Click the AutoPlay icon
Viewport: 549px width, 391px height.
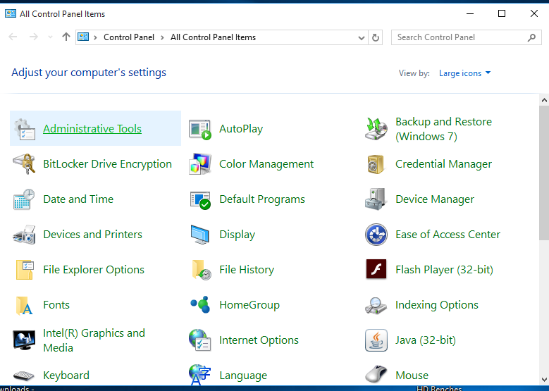click(200, 129)
